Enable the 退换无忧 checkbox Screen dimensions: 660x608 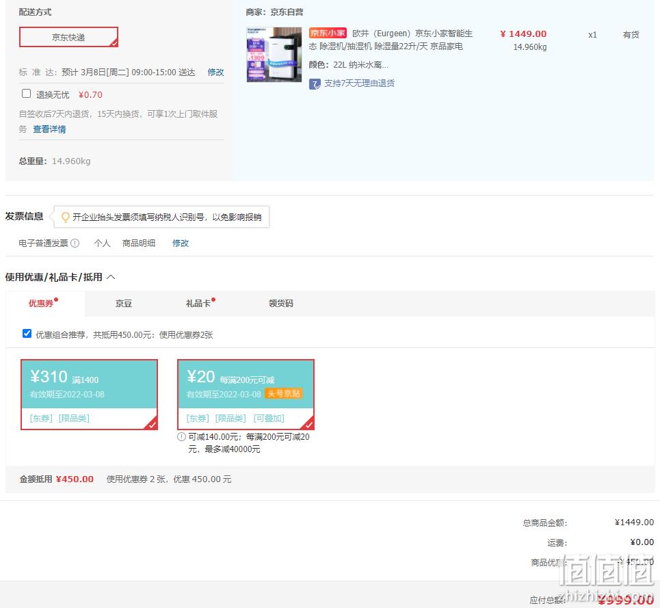(26, 94)
